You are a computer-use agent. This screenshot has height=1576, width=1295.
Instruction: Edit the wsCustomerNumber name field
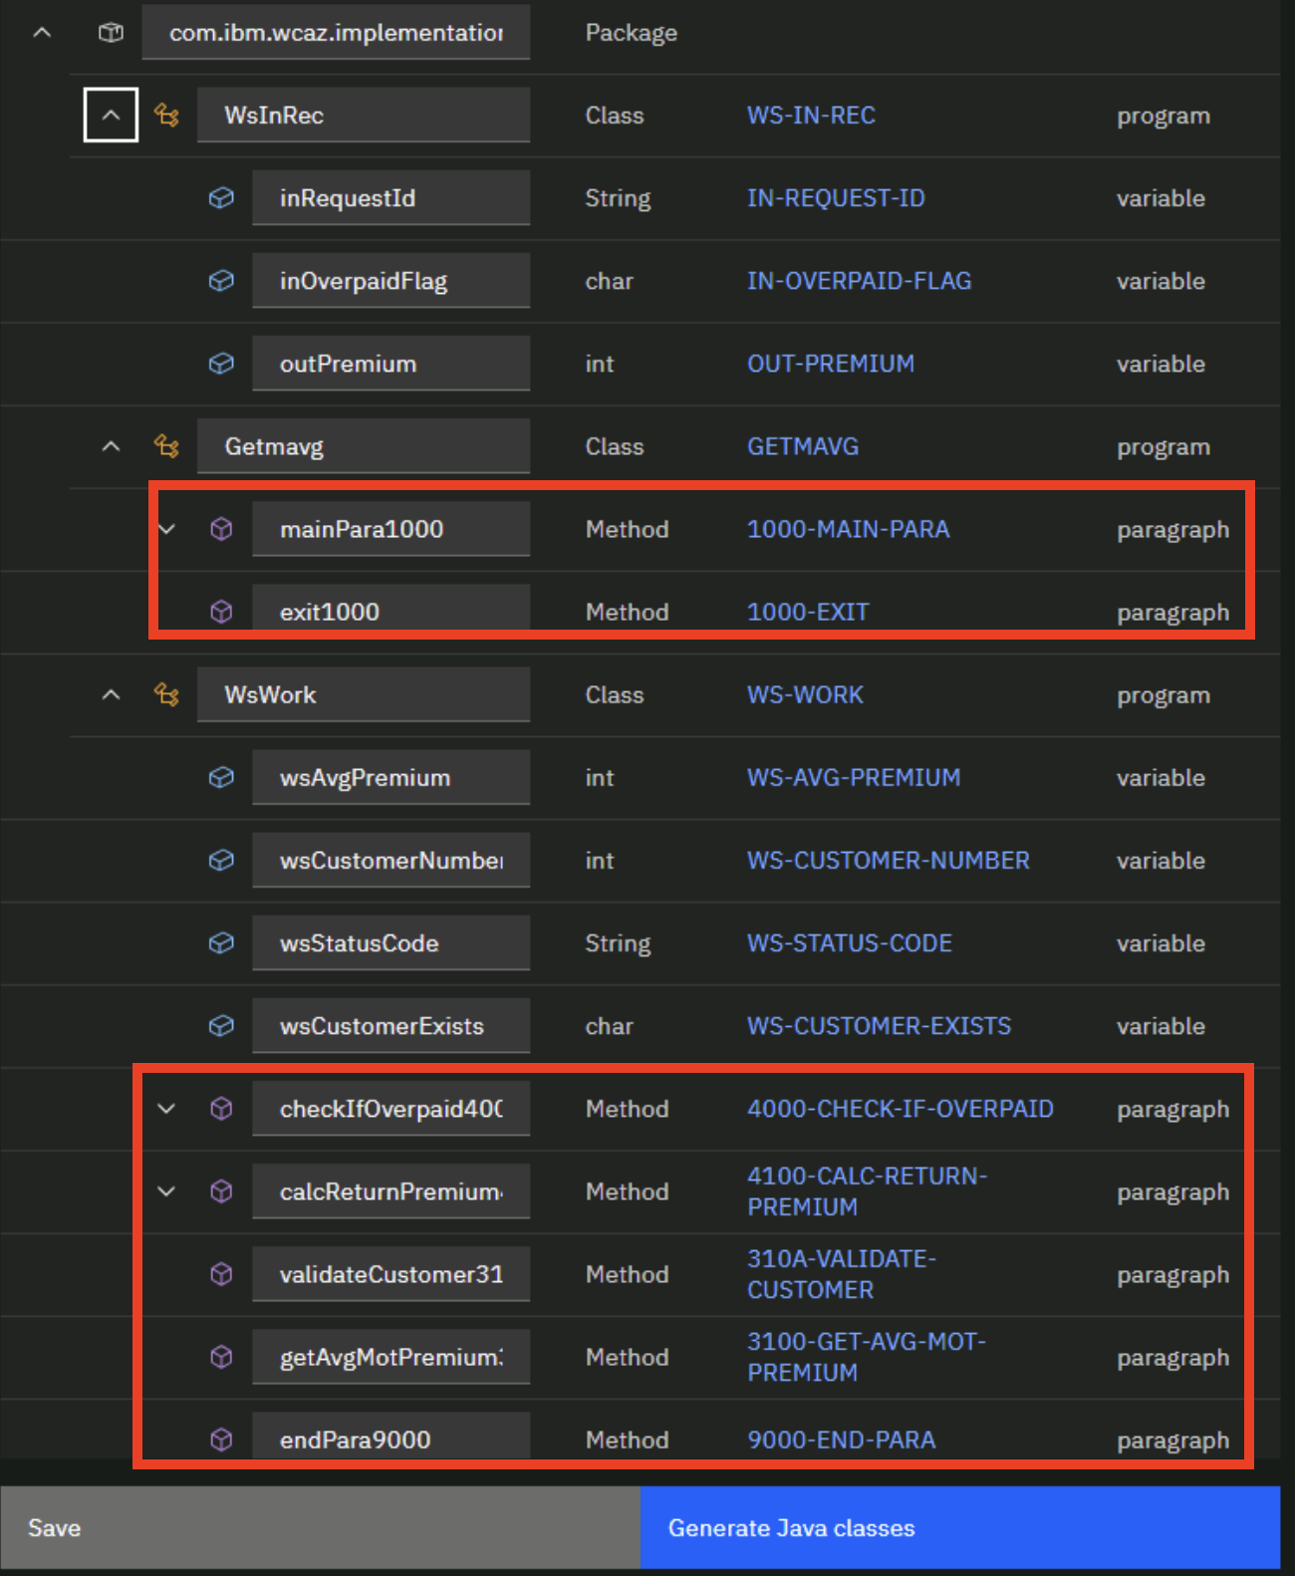pos(390,861)
